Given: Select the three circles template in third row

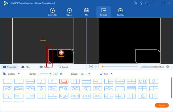Looking at the screenshot, I should 64,96.
